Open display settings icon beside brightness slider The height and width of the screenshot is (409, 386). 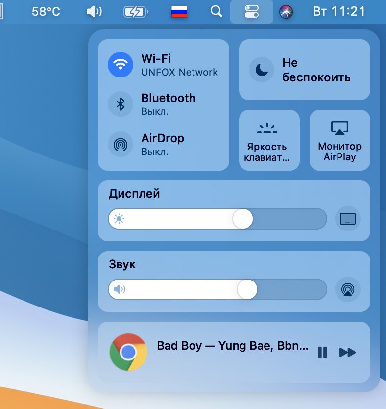pos(348,219)
